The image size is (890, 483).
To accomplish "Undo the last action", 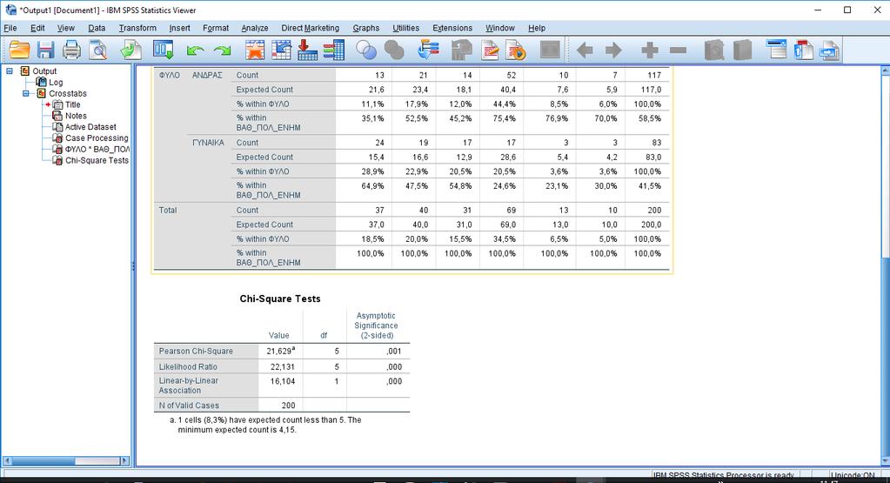I will [x=195, y=50].
